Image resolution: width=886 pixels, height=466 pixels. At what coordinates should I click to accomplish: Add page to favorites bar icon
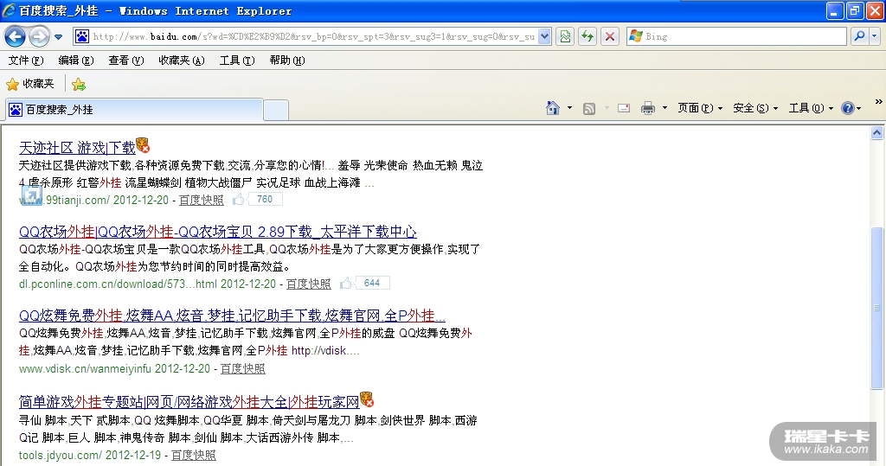[x=79, y=85]
